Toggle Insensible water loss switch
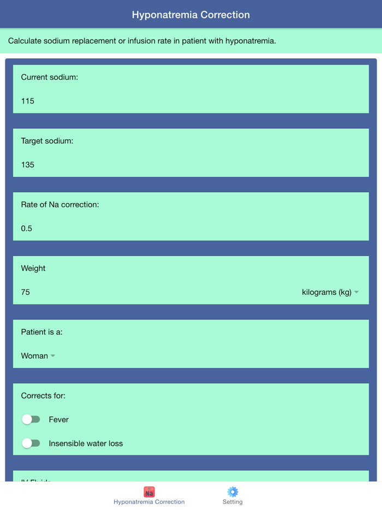The width and height of the screenshot is (382, 510). click(31, 443)
